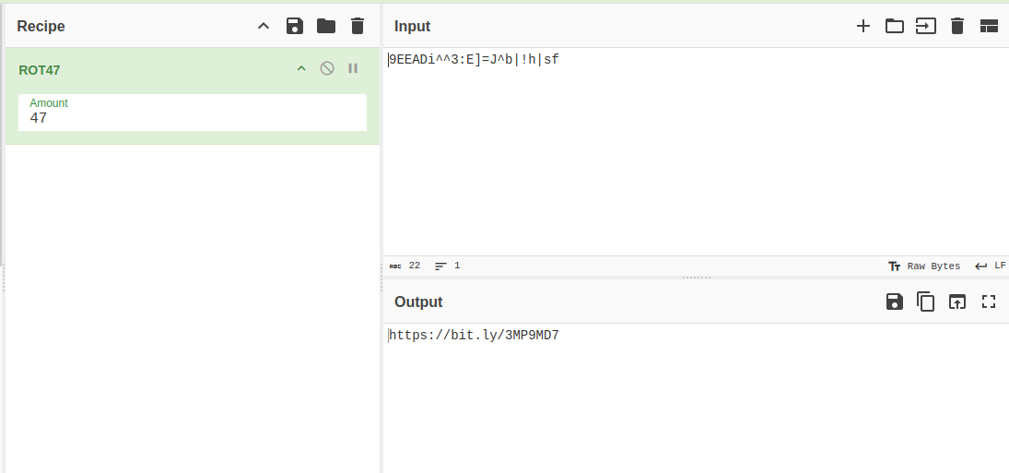Add a new input tab
Image resolution: width=1009 pixels, height=473 pixels.
pos(863,26)
